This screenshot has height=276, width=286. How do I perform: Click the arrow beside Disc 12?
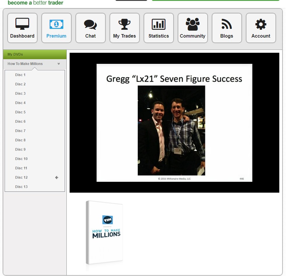[x=57, y=177]
